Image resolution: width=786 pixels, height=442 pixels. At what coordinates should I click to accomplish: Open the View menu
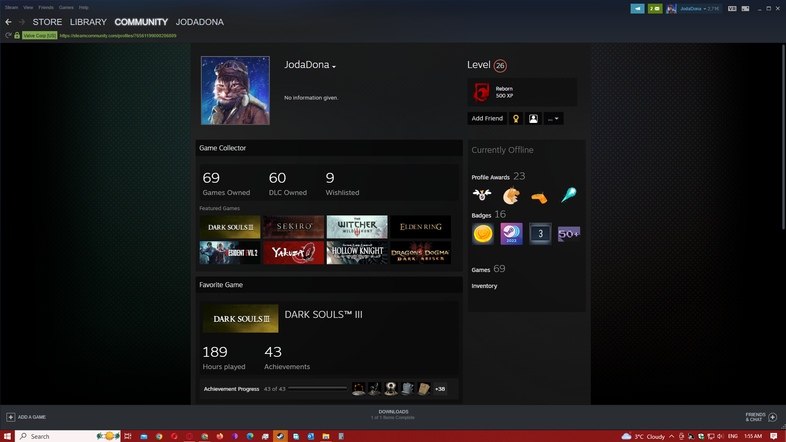point(28,7)
